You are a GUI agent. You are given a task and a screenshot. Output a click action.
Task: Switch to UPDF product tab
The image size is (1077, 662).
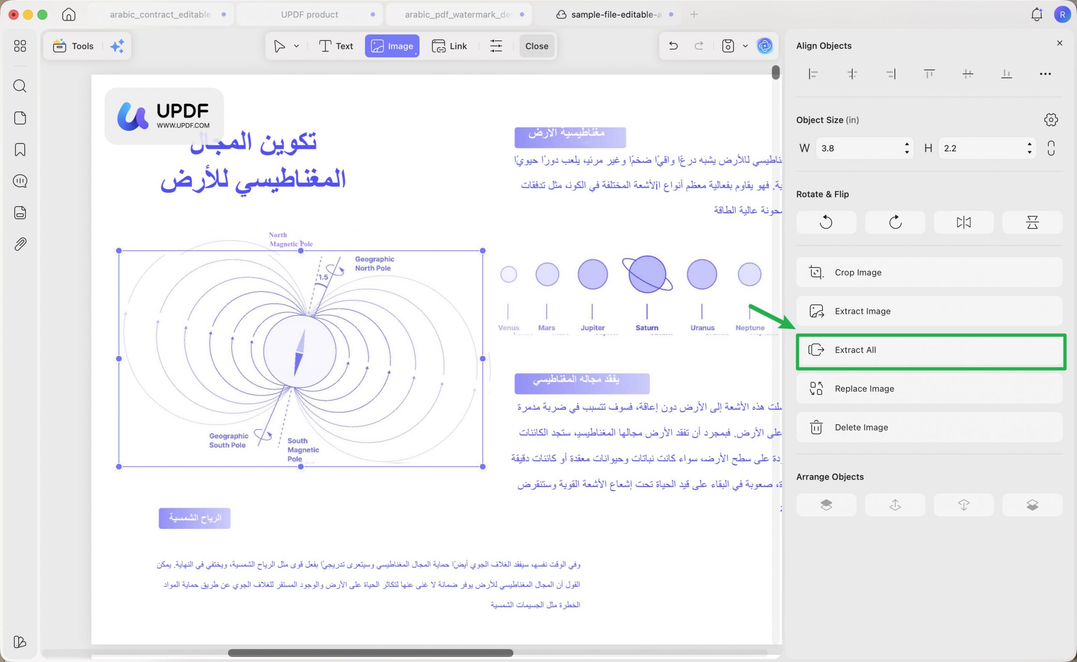[309, 14]
